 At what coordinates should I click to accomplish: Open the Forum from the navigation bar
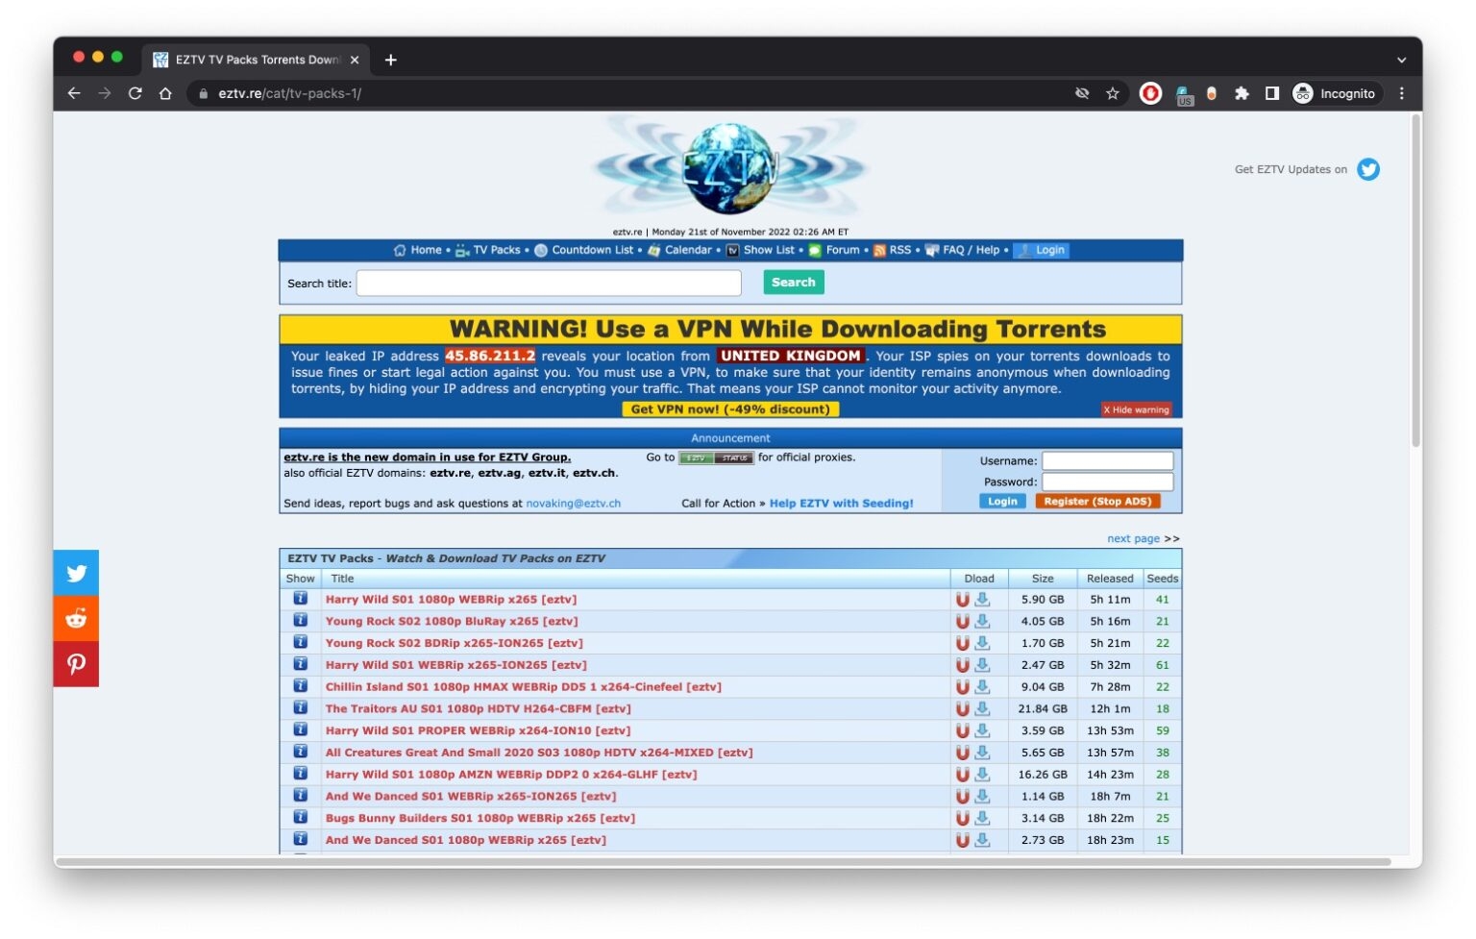tap(842, 250)
